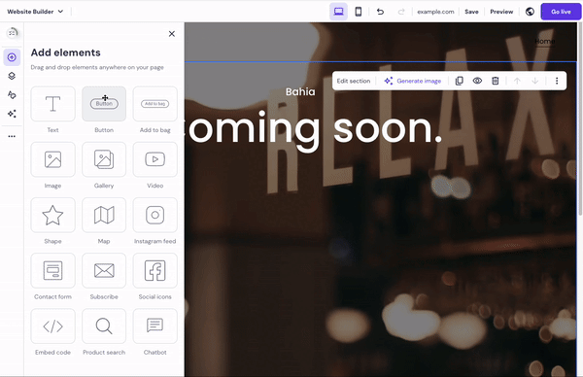Choose the Social icons element

point(155,271)
